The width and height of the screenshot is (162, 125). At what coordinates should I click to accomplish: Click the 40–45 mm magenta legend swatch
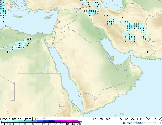69,122
